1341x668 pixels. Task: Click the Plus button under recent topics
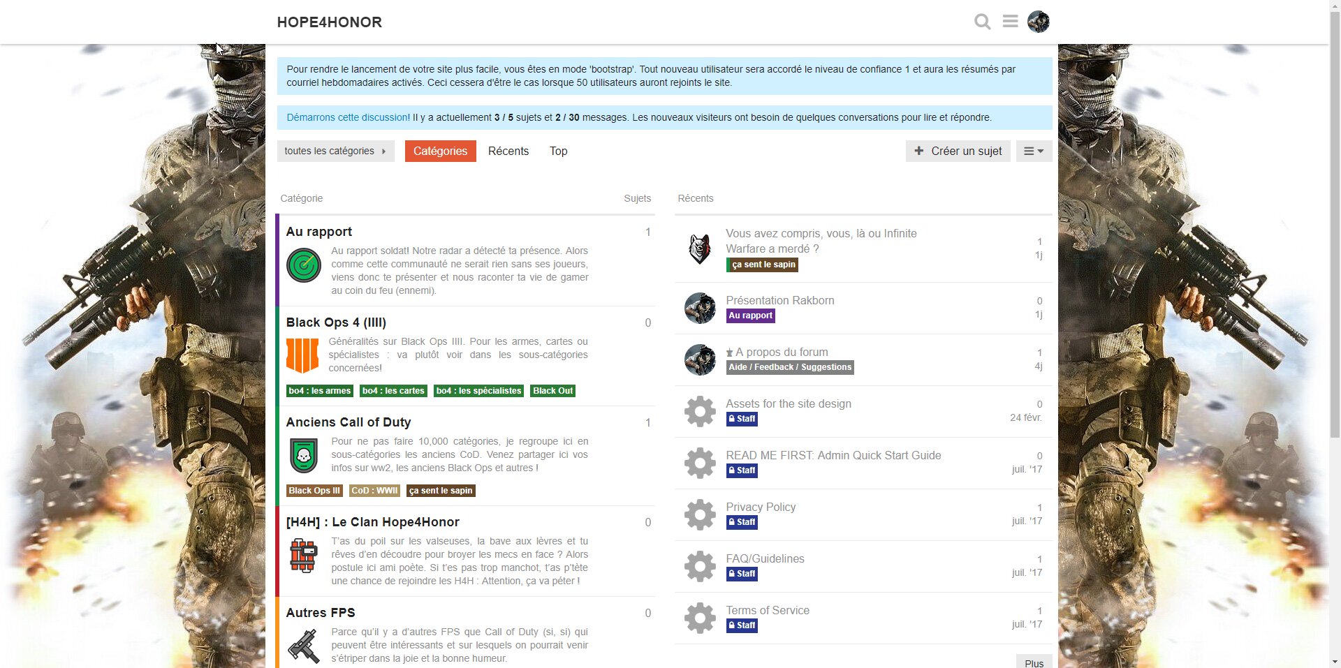(x=1034, y=662)
